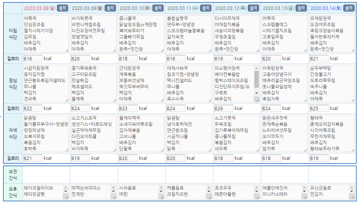The width and height of the screenshot is (359, 202).
Task: Print the 2020.03.10 (화) menu with 출력
Action: 158,8
